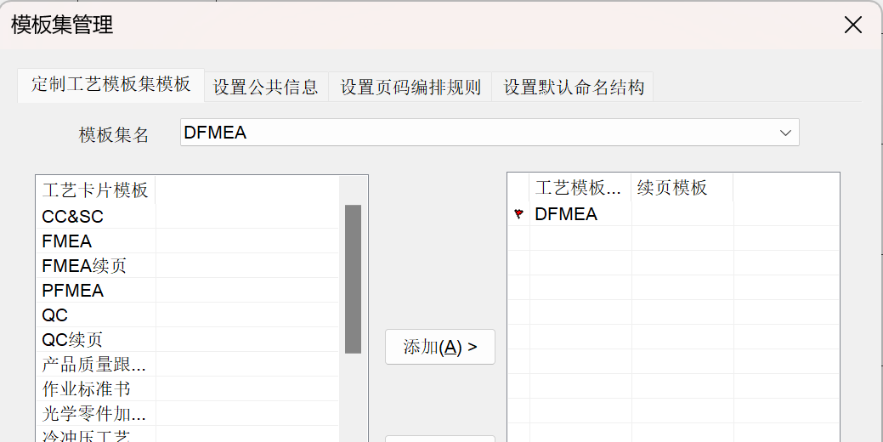The image size is (883, 442).
Task: Select the FMEA template entry
Action: coord(188,241)
